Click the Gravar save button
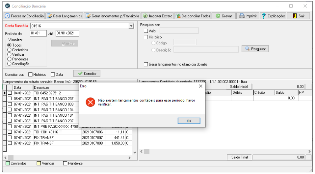 click(223, 16)
